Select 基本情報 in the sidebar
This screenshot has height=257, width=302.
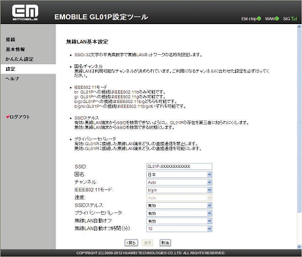coord(15,50)
